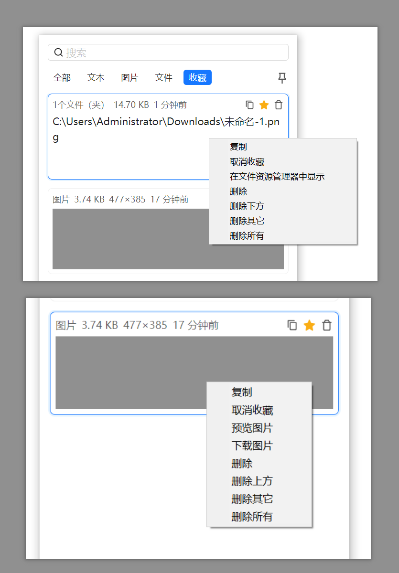This screenshot has width=399, height=573.
Task: Click the star icon on the image entry
Action: (309, 325)
